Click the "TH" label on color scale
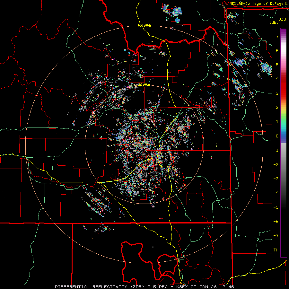The width and height of the screenshot is (289, 289). [x=276, y=250]
